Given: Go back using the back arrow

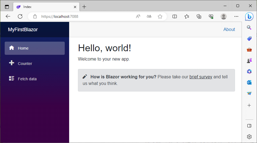Looking at the screenshot, I should pos(8,16).
